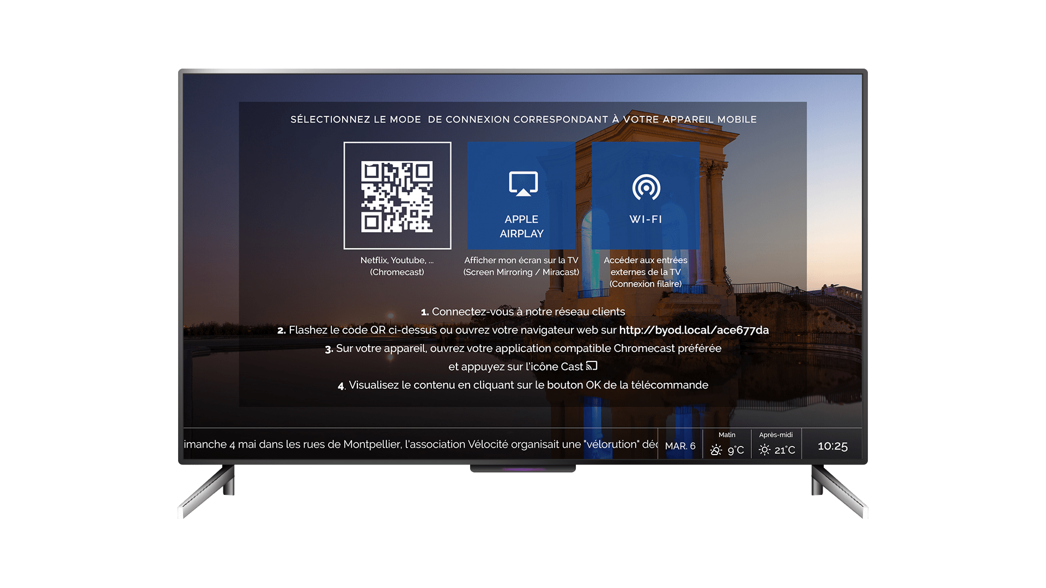Click the morning partly-cloudy weather icon
Viewport: 1046px width, 588px height.
[x=716, y=450]
